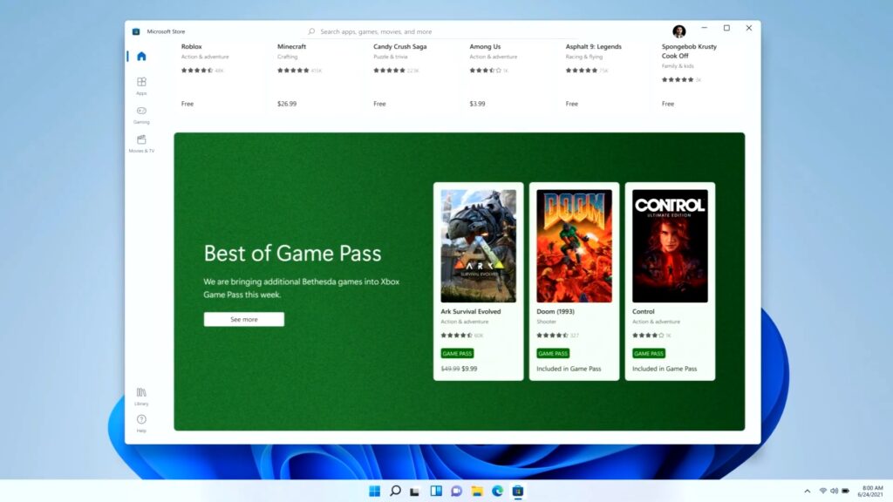The height and width of the screenshot is (502, 893).
Task: Select the Home icon in the sidebar
Action: [x=141, y=55]
